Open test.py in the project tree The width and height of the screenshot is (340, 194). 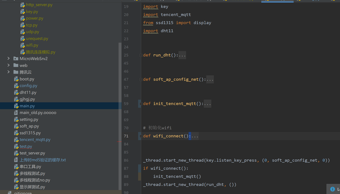tap(26, 147)
